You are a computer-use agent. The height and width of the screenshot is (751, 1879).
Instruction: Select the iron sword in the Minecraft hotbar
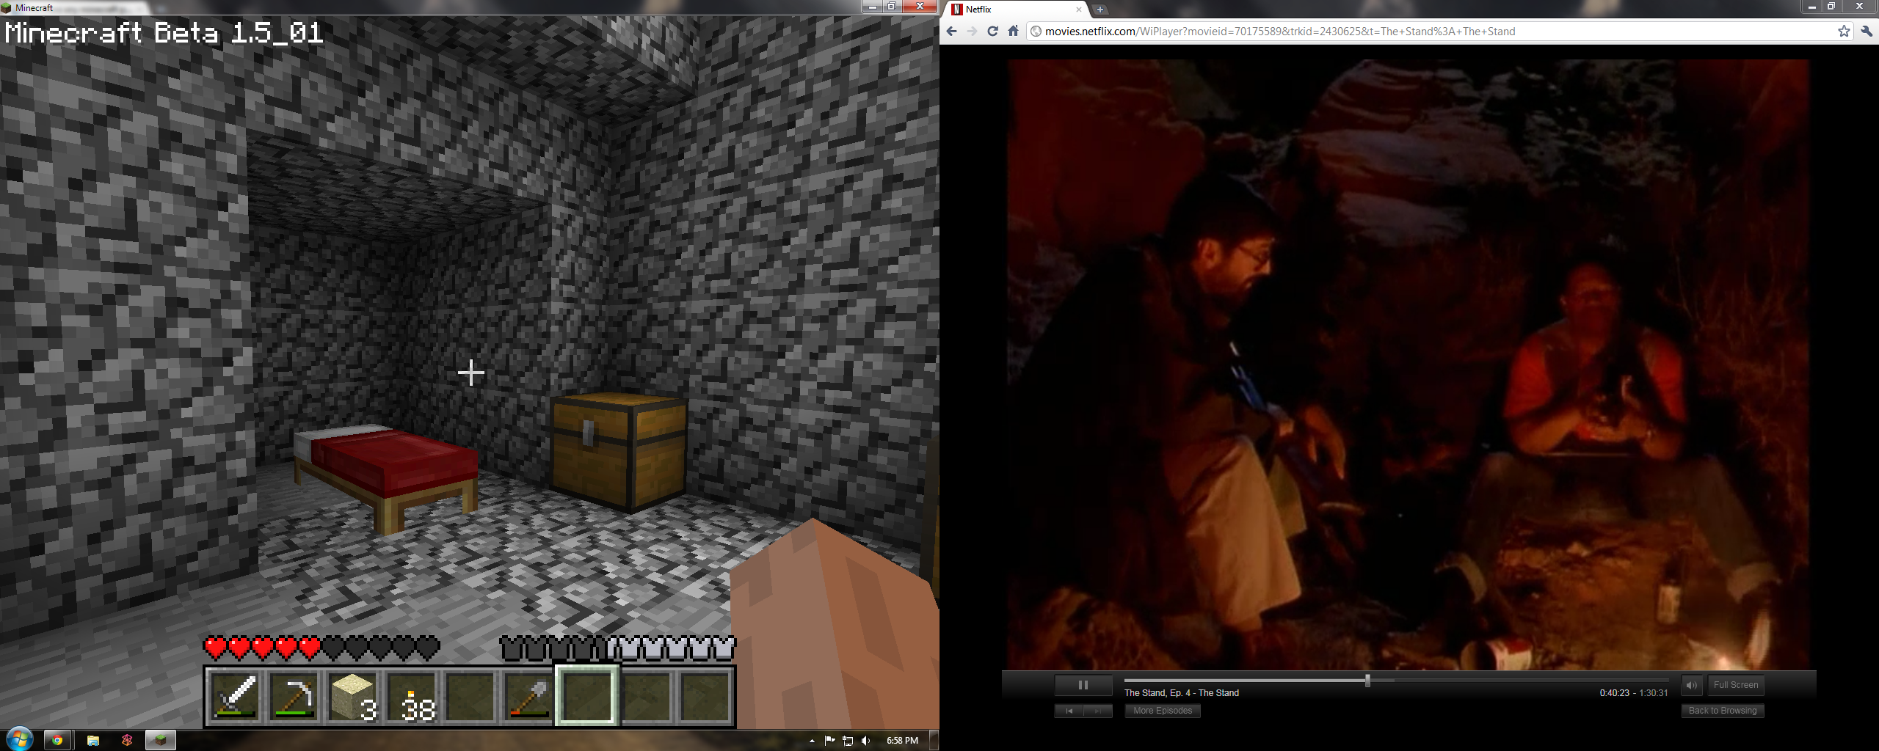(x=235, y=696)
